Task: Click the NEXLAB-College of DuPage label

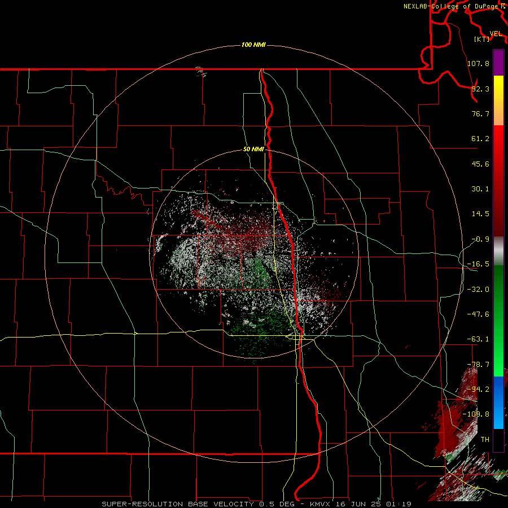Action: (452, 6)
